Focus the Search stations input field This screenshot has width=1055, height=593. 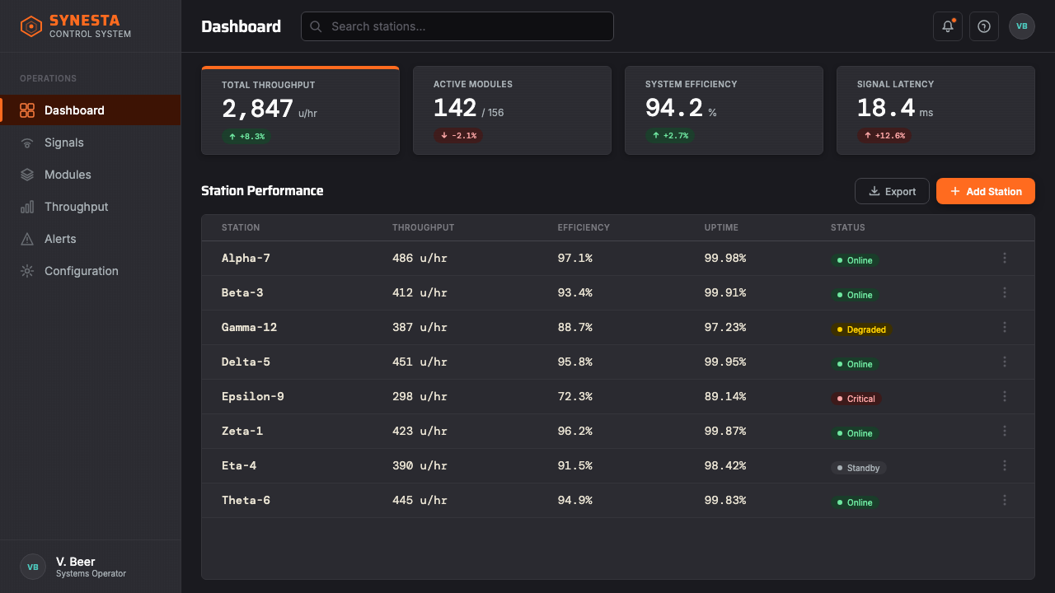pyautogui.click(x=457, y=26)
